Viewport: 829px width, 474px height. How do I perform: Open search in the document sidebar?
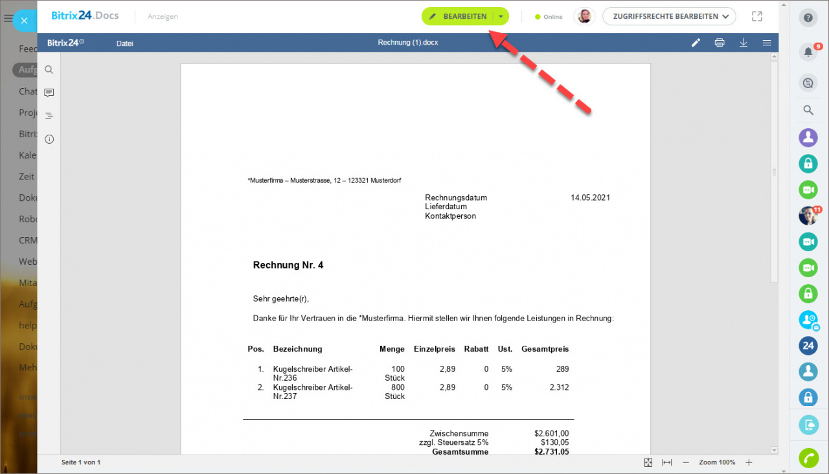(49, 70)
